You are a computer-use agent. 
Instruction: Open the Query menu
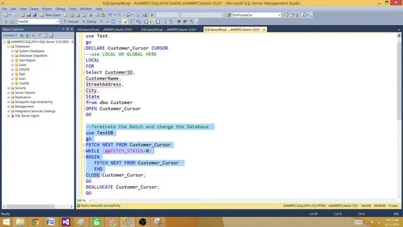click(x=34, y=9)
